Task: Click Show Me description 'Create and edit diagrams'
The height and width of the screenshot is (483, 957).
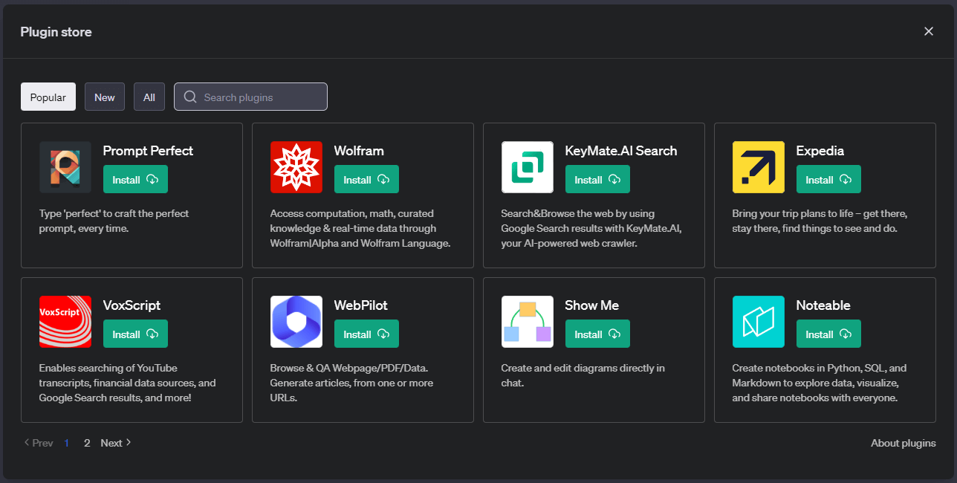Action: coord(583,375)
